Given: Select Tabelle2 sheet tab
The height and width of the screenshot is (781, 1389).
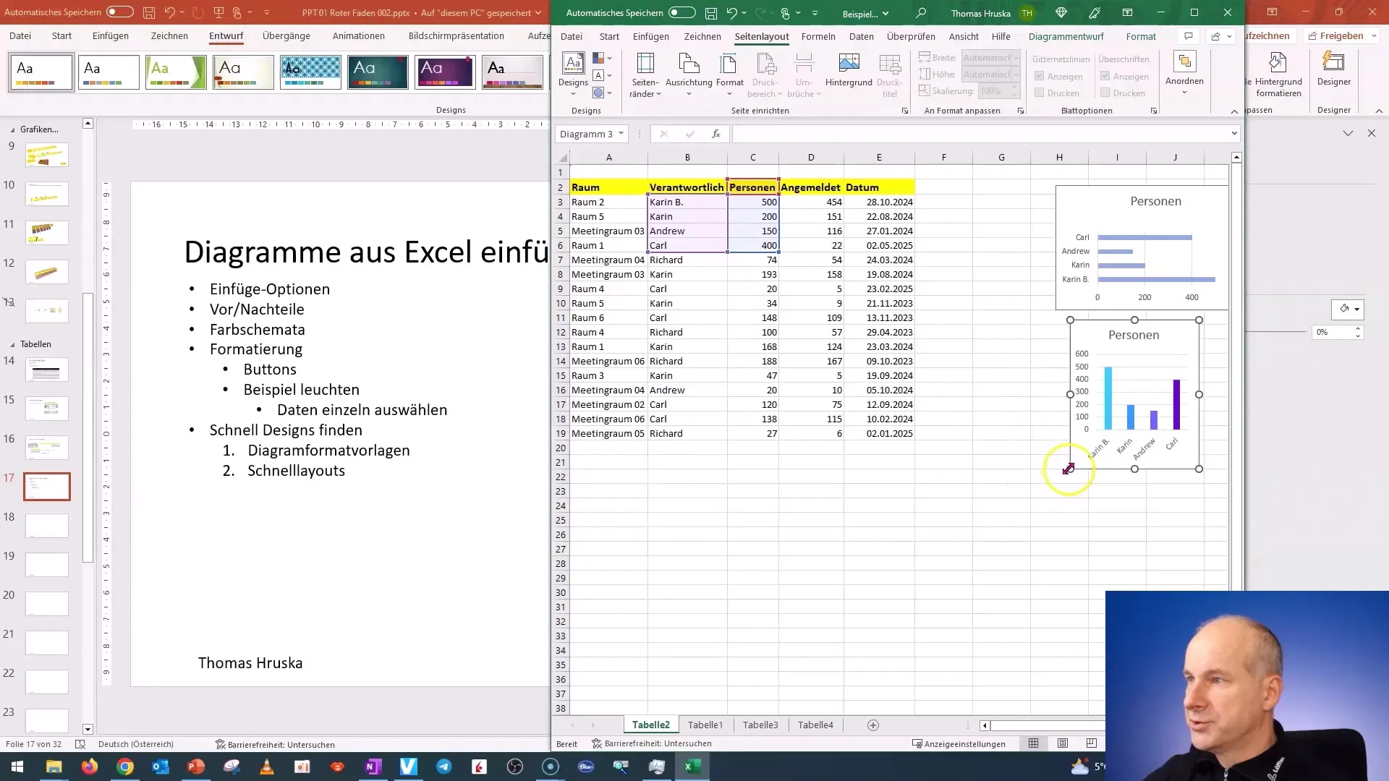Looking at the screenshot, I should click(653, 725).
